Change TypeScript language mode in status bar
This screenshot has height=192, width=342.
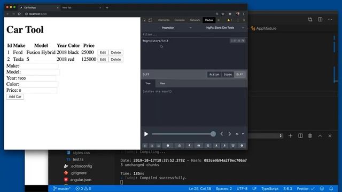(270, 189)
